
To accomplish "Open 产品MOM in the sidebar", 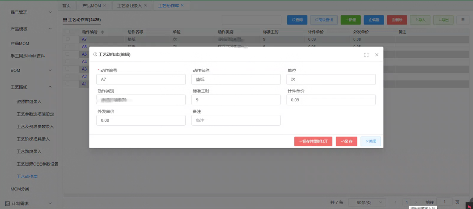I will tap(20, 43).
